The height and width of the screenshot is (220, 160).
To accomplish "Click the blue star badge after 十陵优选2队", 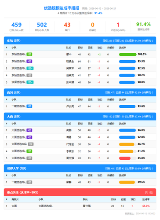I will click(29, 106).
